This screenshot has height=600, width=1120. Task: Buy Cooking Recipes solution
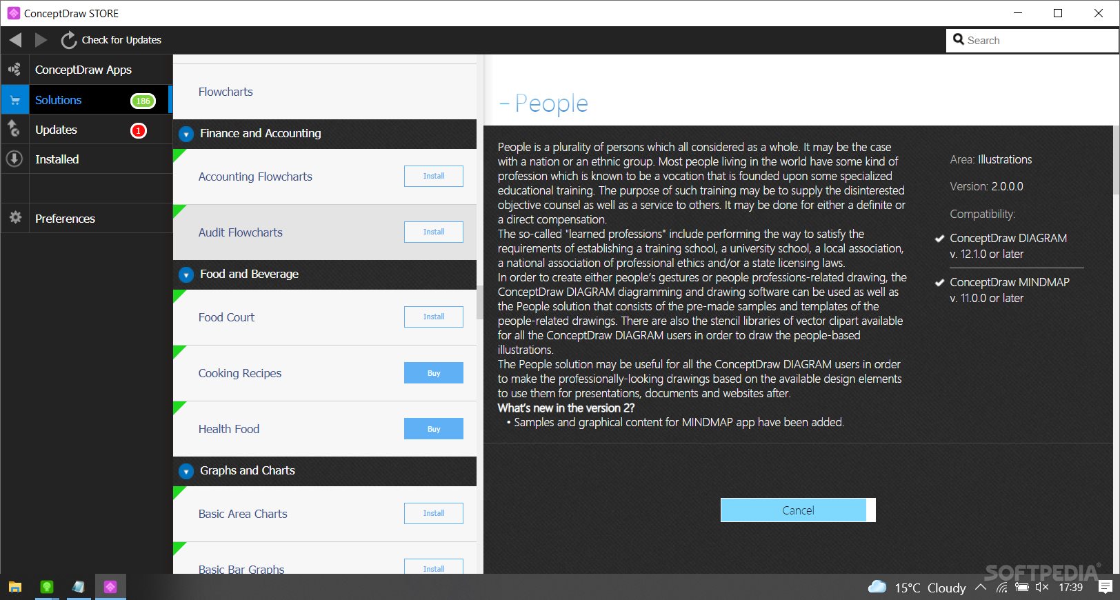434,373
